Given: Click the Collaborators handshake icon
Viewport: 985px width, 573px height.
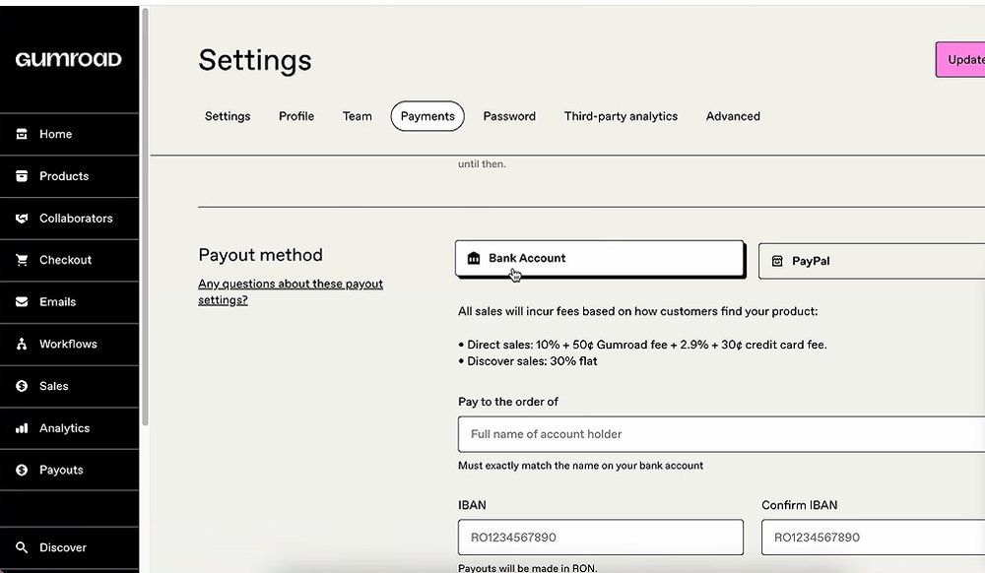Looking at the screenshot, I should 22,218.
